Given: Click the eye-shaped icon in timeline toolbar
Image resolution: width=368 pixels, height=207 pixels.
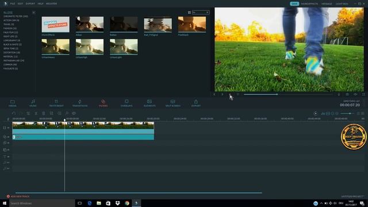Looking at the screenshot, I should 74,113.
